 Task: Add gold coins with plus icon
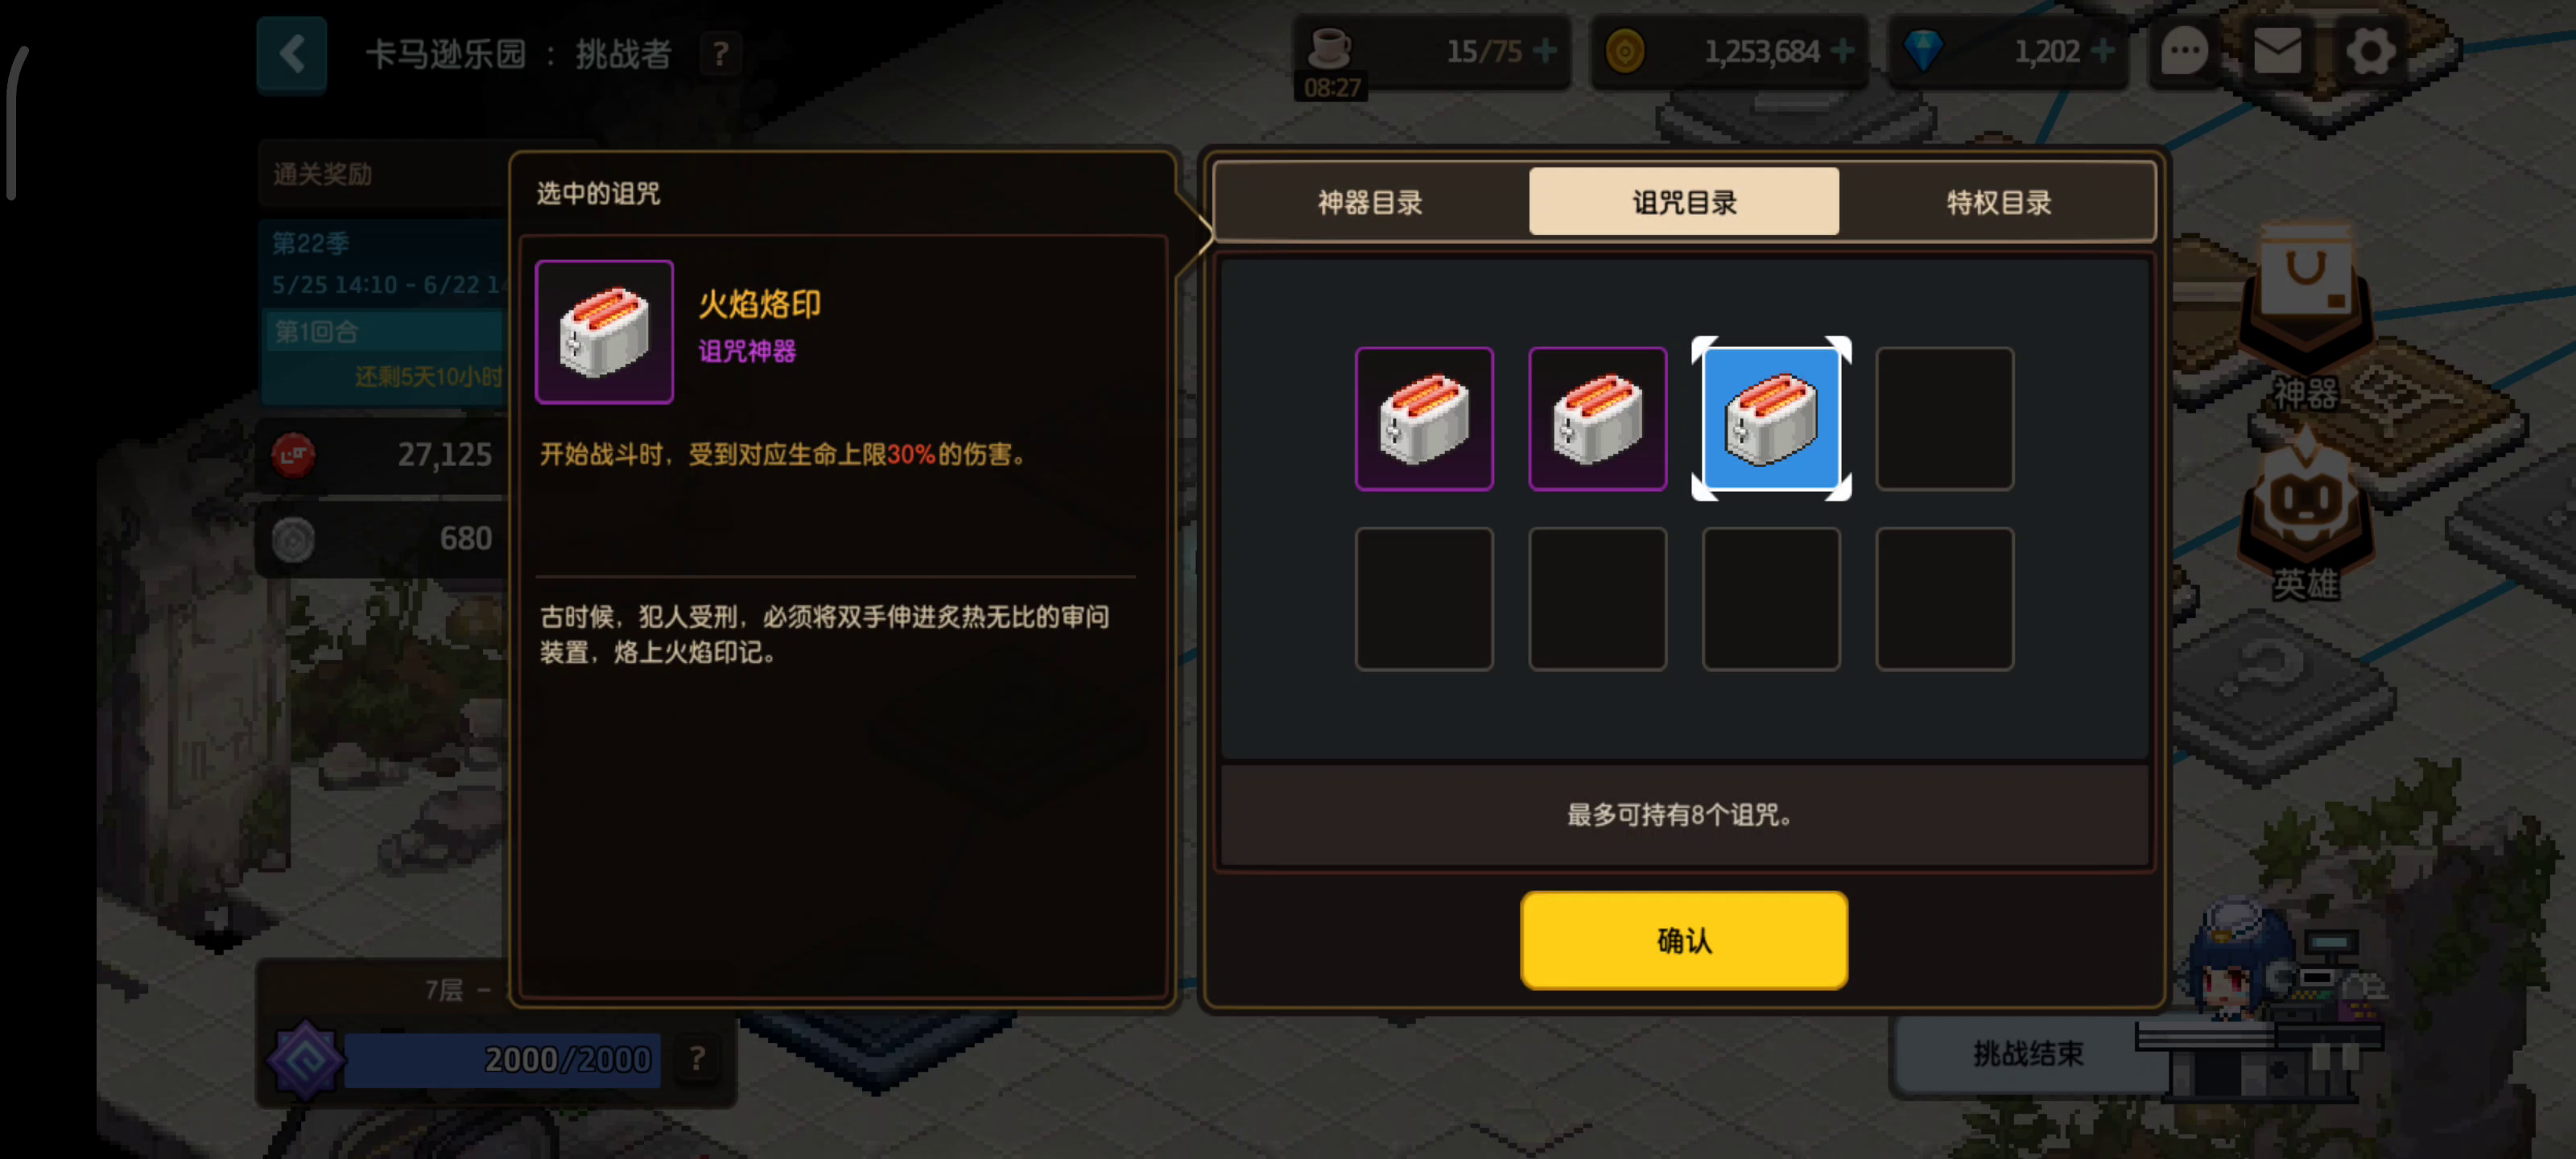[1842, 50]
